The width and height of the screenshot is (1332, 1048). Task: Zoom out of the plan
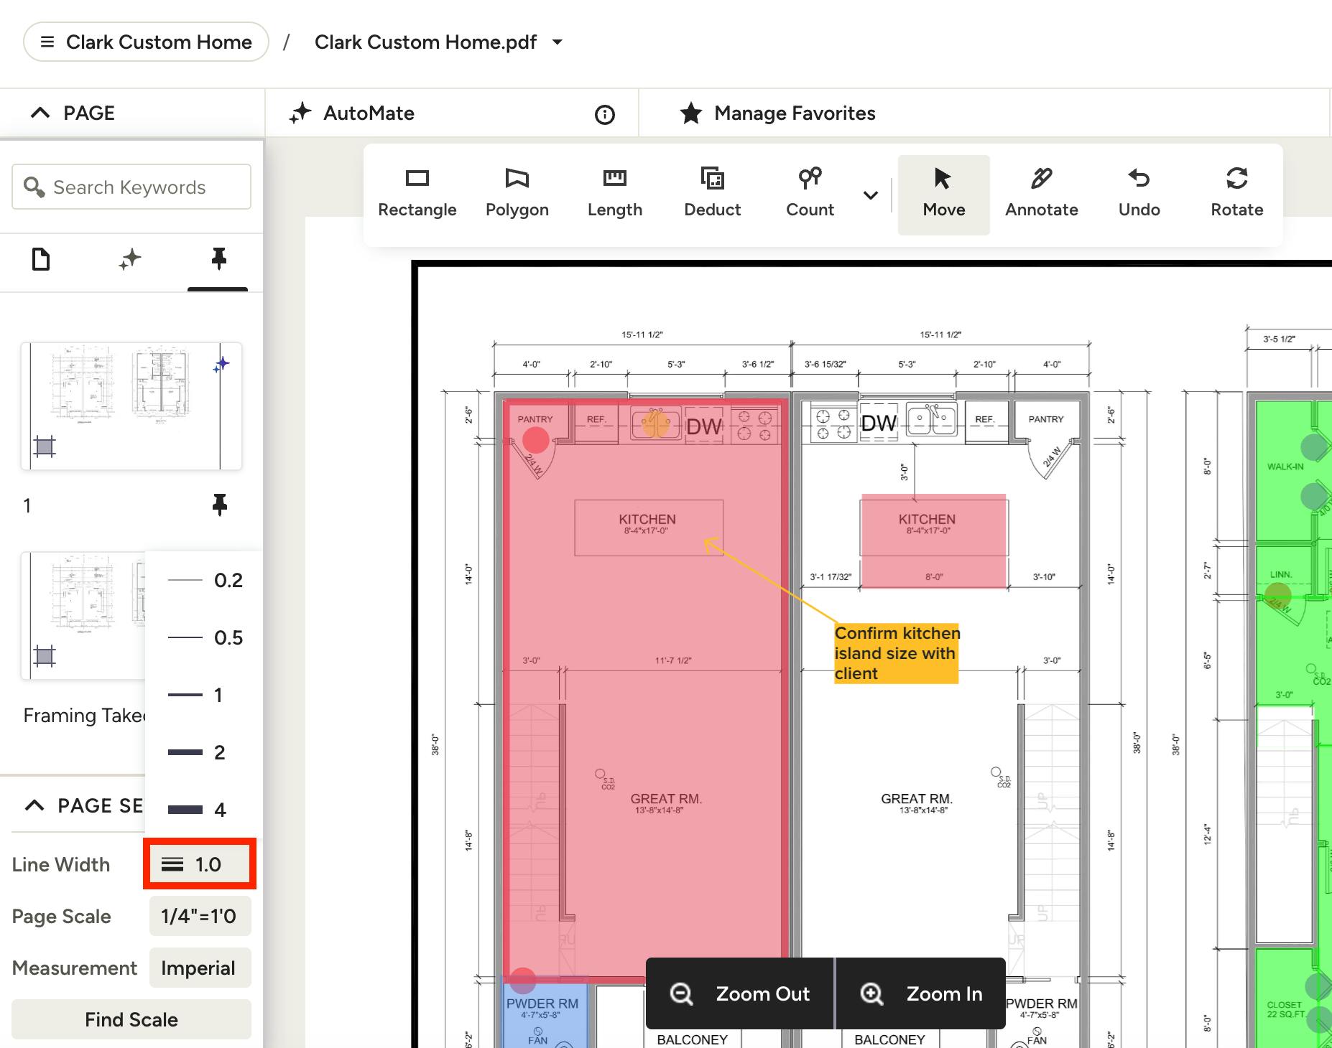click(740, 993)
